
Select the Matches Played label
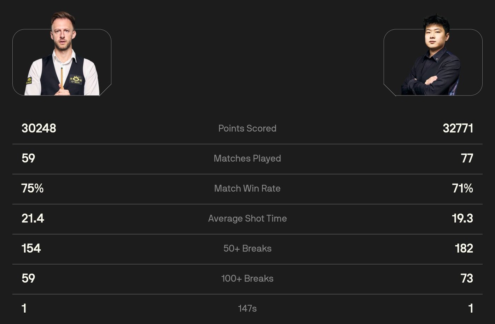tap(247, 158)
